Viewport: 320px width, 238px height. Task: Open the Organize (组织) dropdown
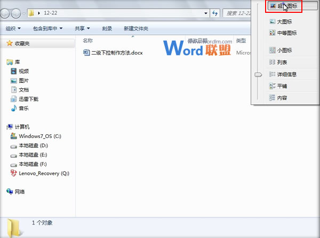(x=13, y=28)
